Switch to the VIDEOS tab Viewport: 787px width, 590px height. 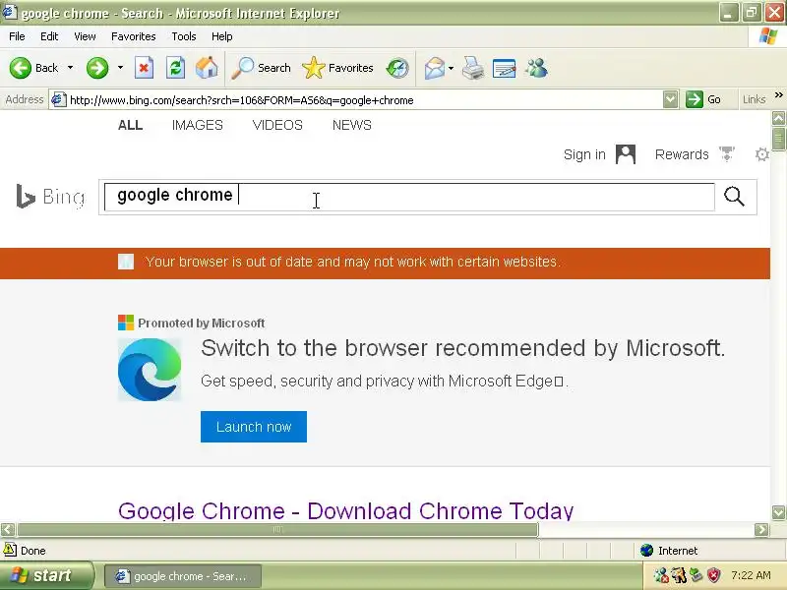[277, 125]
